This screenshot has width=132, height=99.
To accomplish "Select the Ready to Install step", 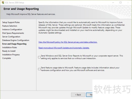I will 9,51.
